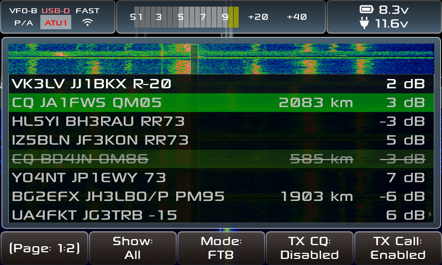Click the battery voltage icon

366,9
